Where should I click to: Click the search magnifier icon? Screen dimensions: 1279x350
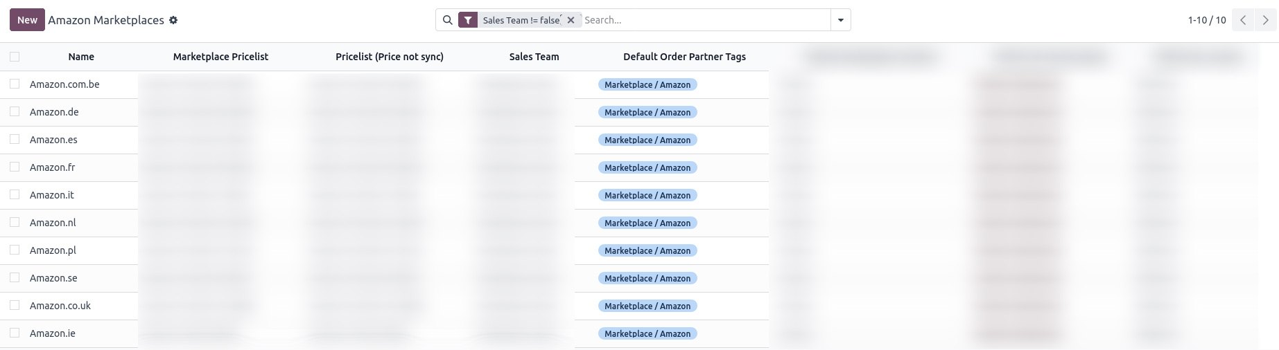point(448,20)
